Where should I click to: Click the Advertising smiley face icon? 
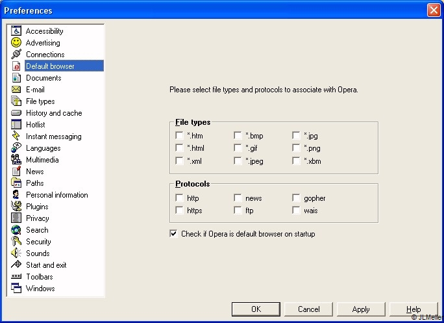pyautogui.click(x=16, y=42)
